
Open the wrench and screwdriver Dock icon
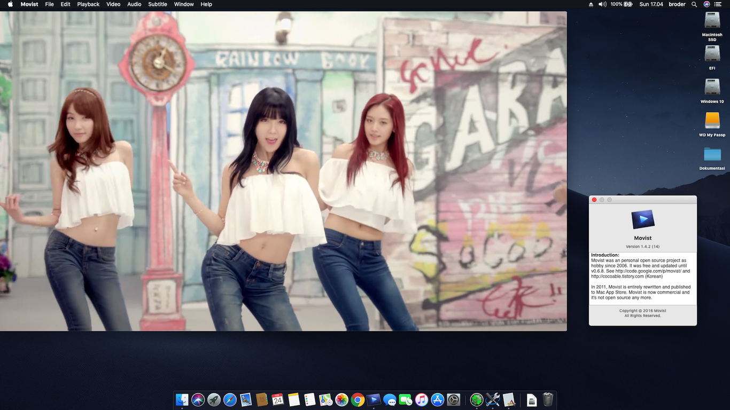pyautogui.click(x=493, y=399)
